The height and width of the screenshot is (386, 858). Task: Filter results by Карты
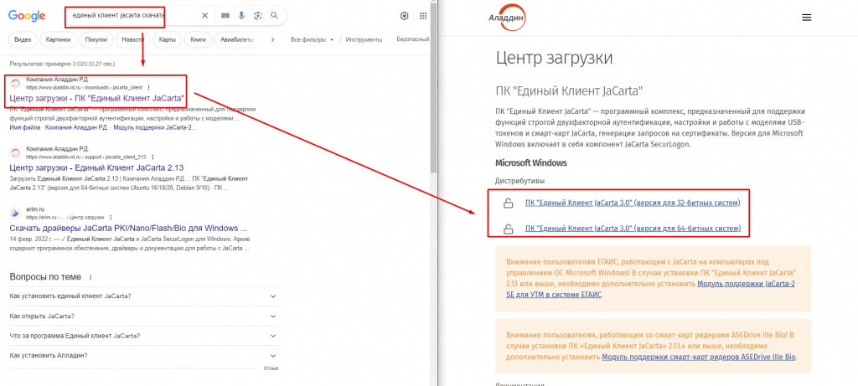click(168, 40)
